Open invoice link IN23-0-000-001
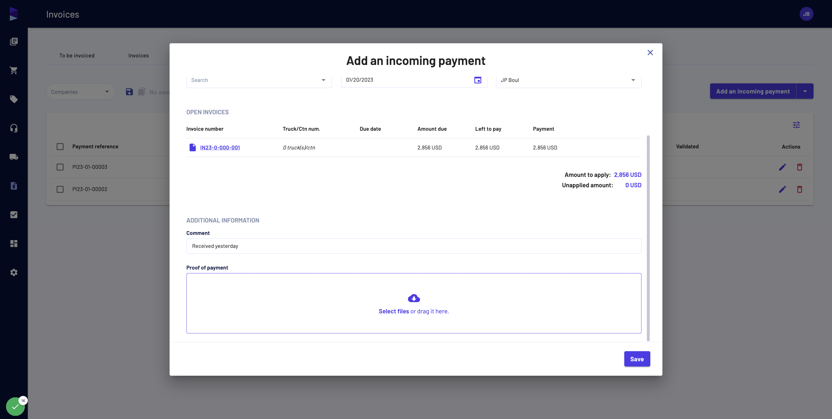832x419 pixels. (x=220, y=147)
